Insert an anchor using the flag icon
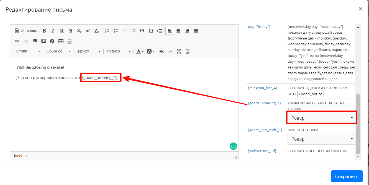 (x=35, y=41)
